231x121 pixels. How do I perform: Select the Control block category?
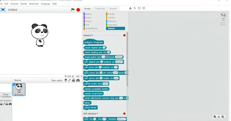click(x=111, y=17)
